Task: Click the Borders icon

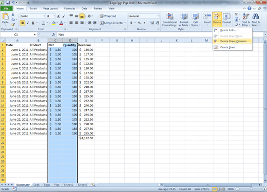Action: (44, 23)
